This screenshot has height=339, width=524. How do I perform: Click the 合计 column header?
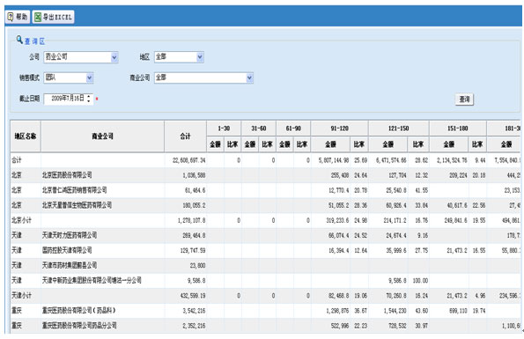[x=186, y=136]
